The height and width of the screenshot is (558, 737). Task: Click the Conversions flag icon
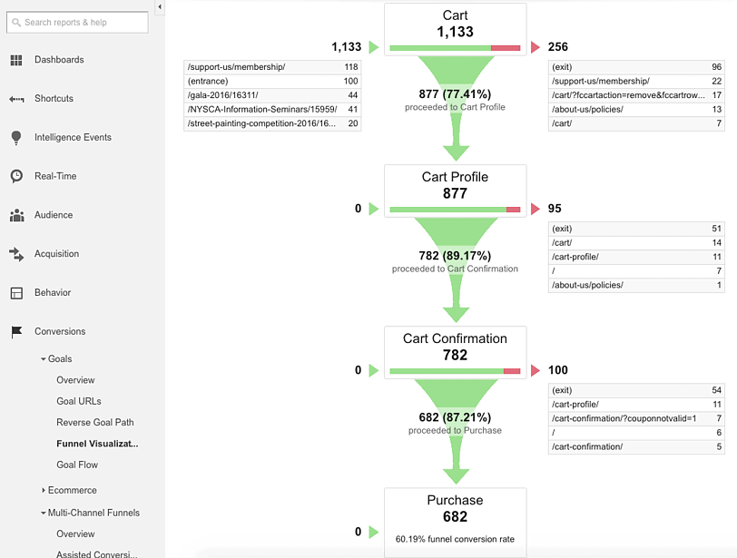16,331
